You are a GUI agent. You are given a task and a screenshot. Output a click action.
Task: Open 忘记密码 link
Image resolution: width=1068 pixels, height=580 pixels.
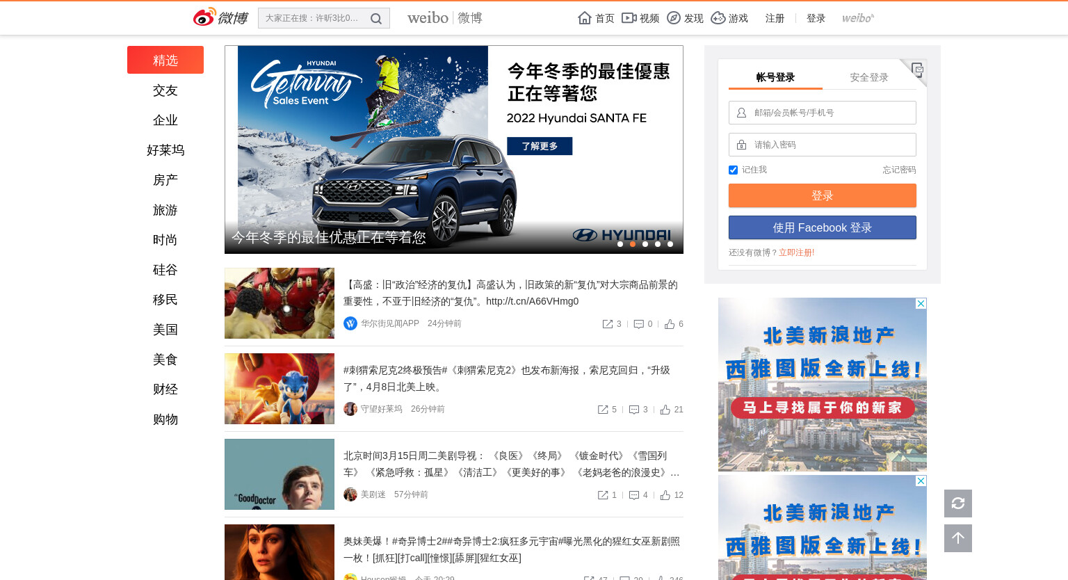[899, 170]
